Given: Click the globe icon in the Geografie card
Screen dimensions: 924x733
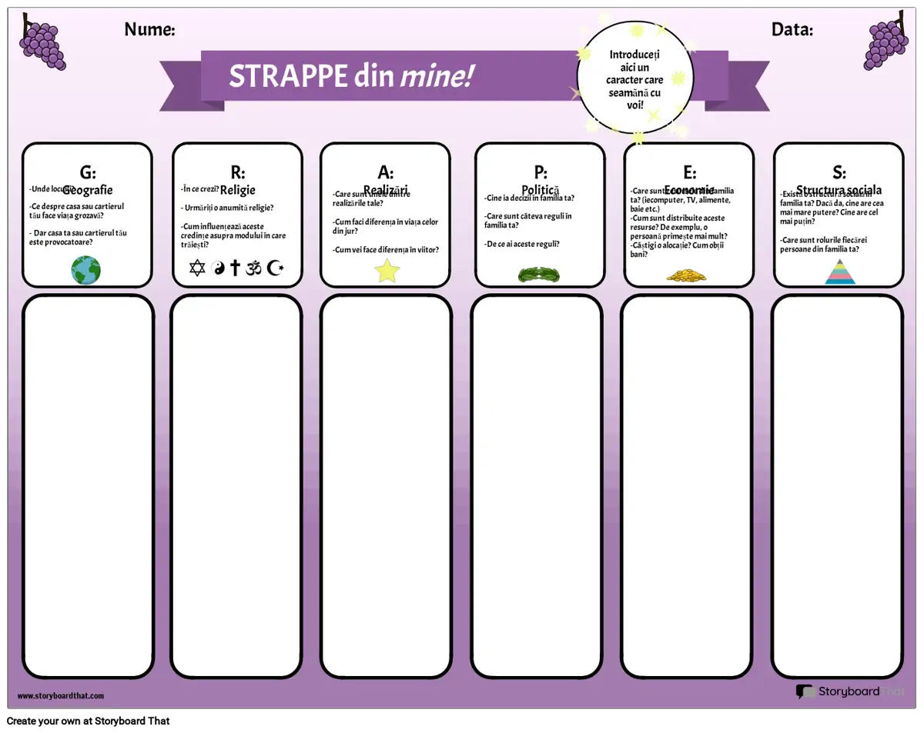Looking at the screenshot, I should pos(85,270).
